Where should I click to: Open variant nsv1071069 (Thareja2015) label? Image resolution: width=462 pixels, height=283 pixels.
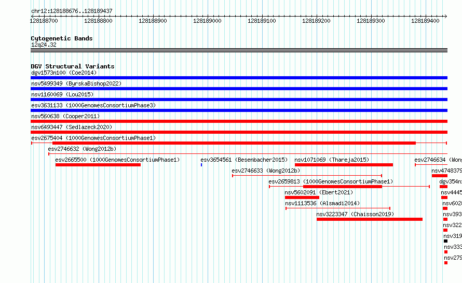tap(332, 160)
